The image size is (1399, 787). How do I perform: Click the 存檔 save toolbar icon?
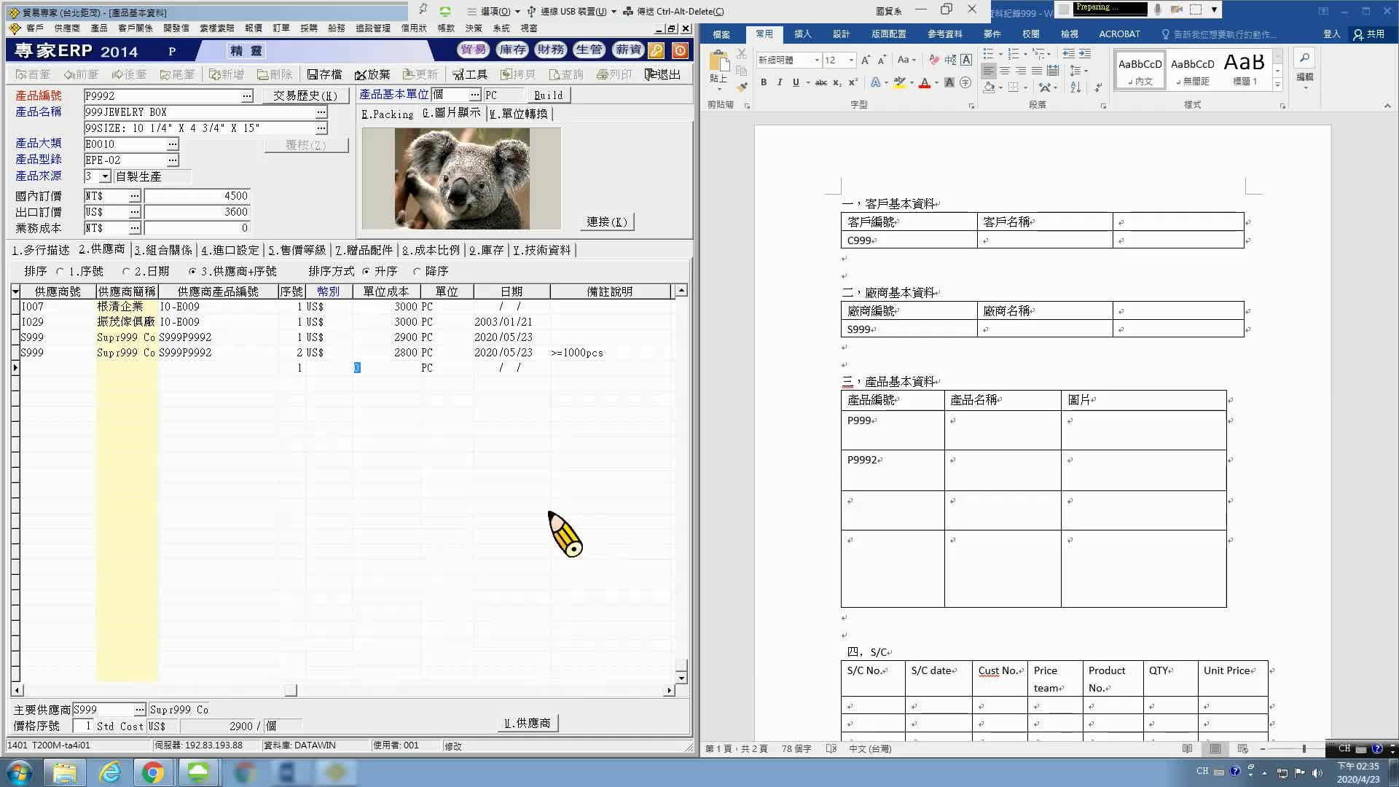pos(324,74)
